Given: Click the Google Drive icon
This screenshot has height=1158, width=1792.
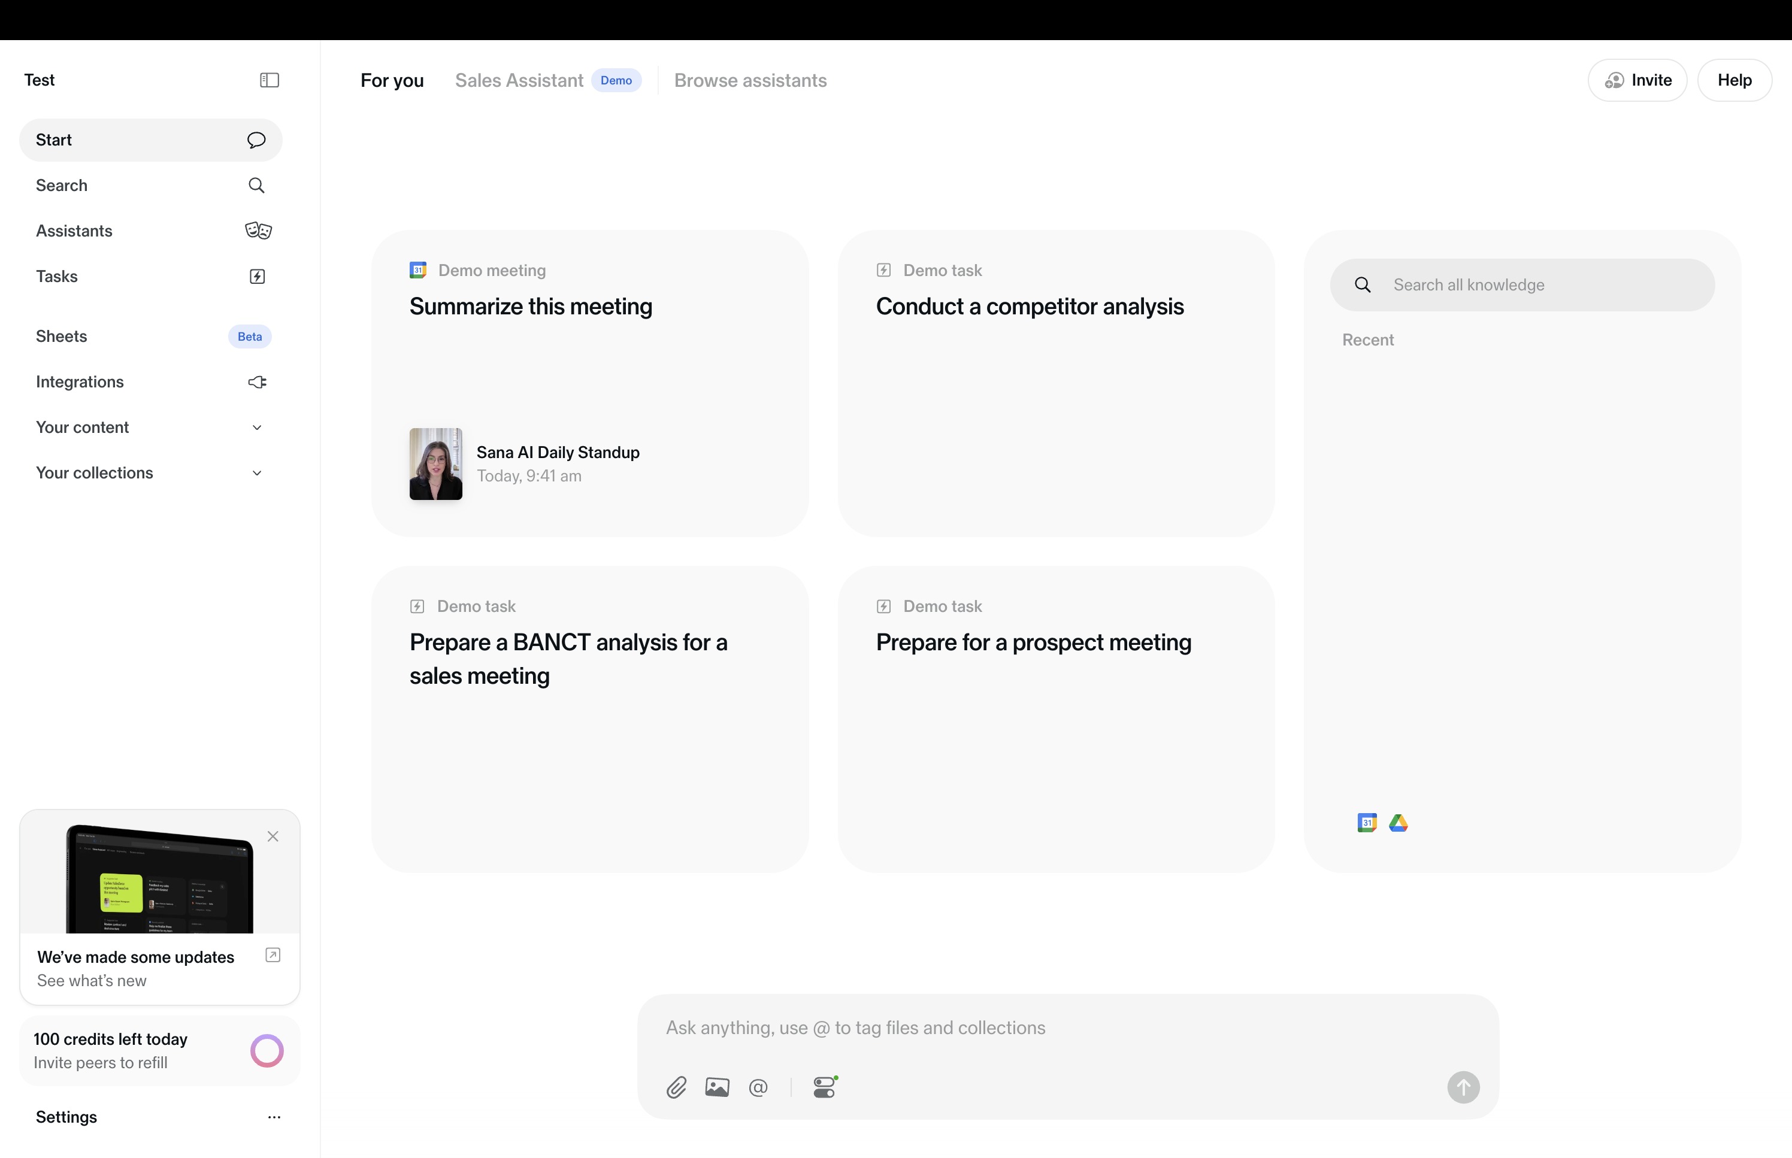Looking at the screenshot, I should (1398, 823).
